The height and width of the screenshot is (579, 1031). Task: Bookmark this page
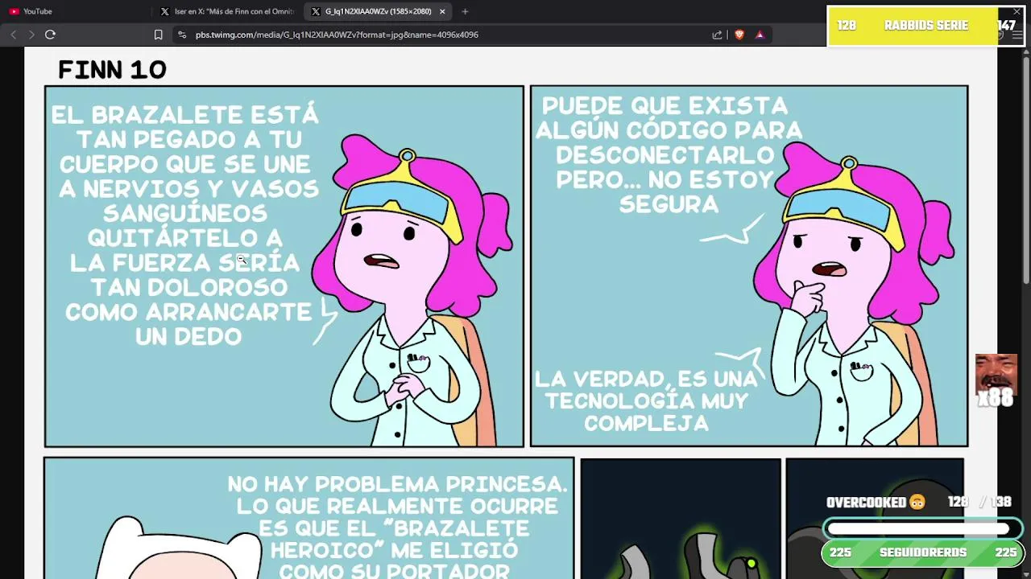(x=158, y=35)
